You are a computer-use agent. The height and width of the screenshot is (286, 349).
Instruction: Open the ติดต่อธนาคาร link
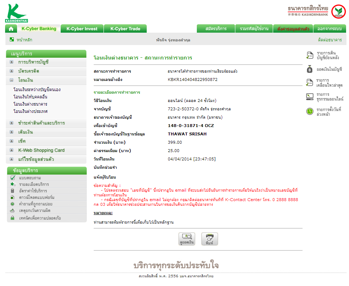tap(330, 40)
